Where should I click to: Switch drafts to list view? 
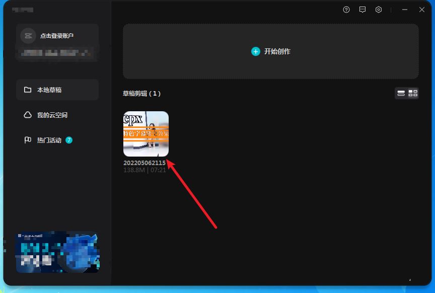tap(401, 93)
